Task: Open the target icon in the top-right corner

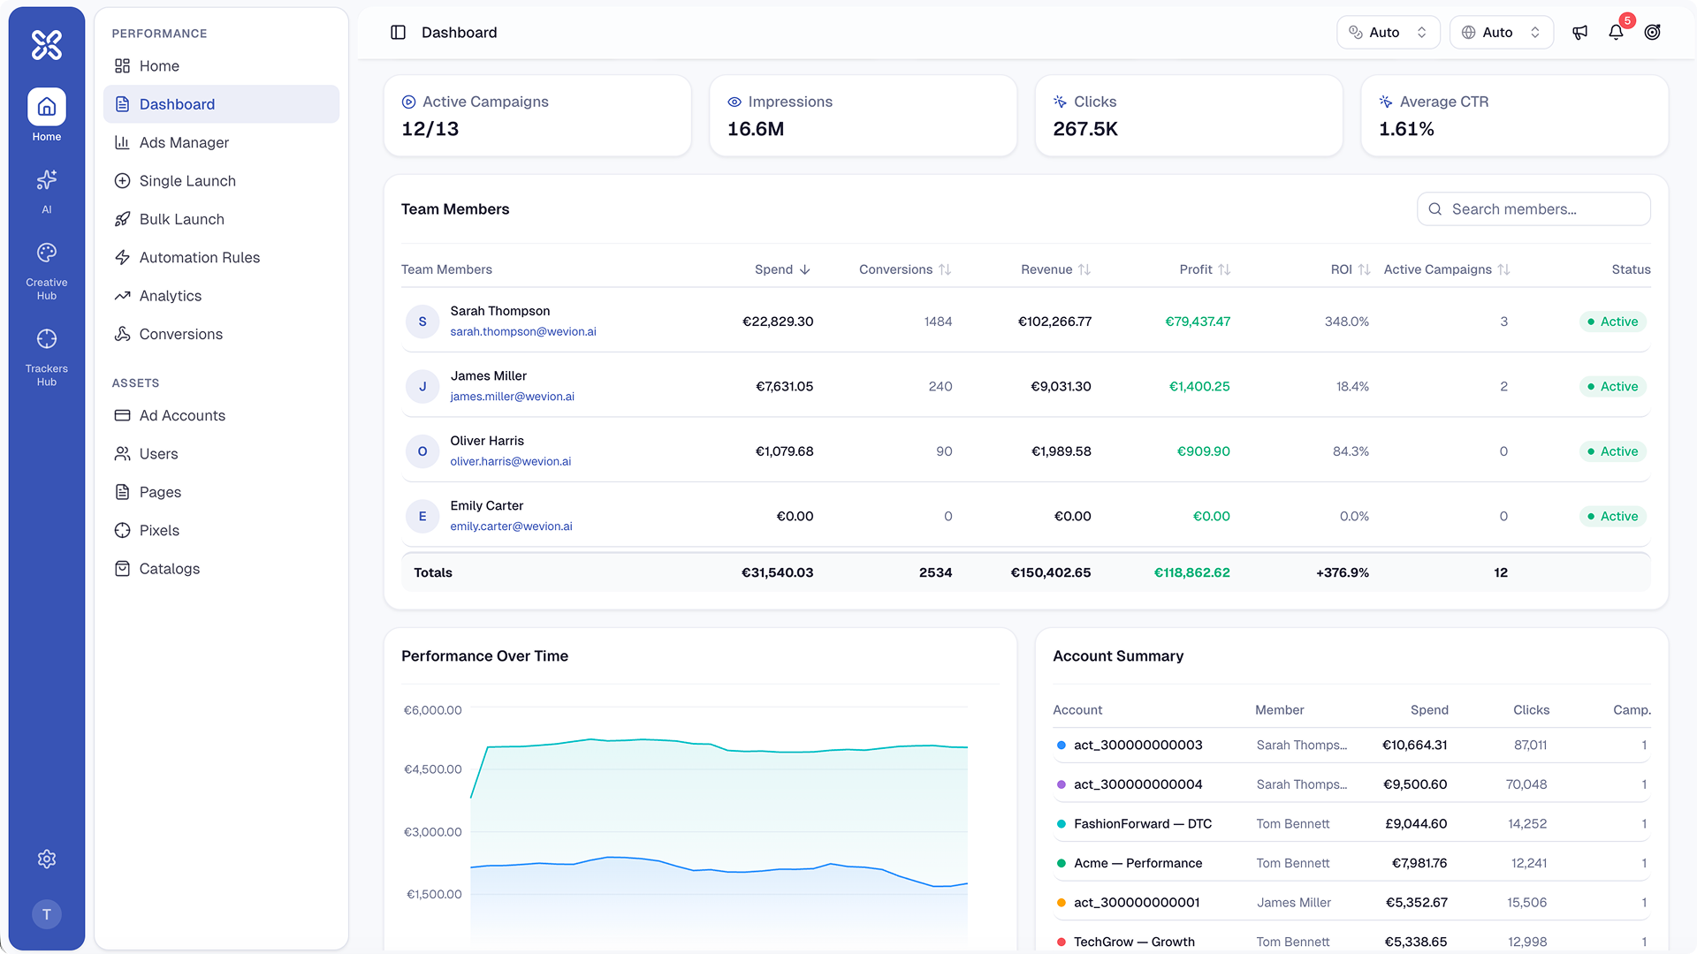Action: click(x=1654, y=32)
